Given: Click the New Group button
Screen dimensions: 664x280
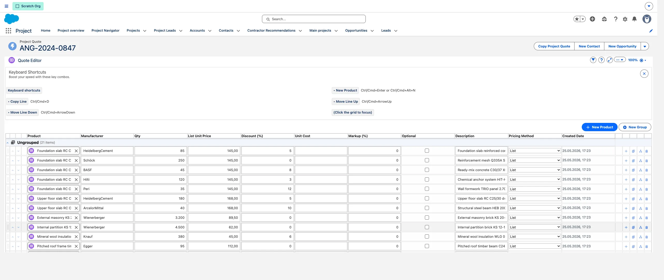Looking at the screenshot, I should [635, 127].
